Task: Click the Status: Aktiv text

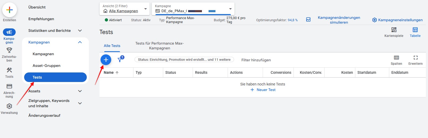Action: pyautogui.click(x=141, y=20)
